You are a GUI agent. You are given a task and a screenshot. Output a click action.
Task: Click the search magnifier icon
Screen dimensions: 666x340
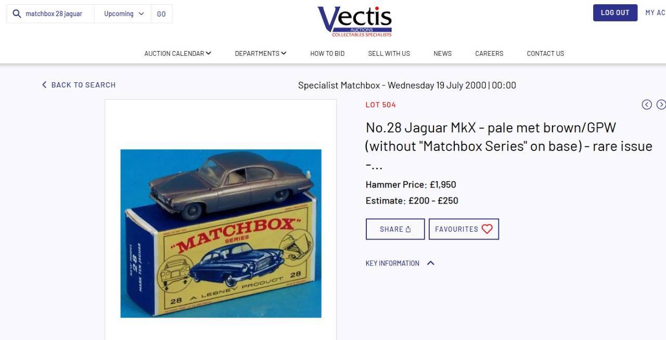point(17,14)
